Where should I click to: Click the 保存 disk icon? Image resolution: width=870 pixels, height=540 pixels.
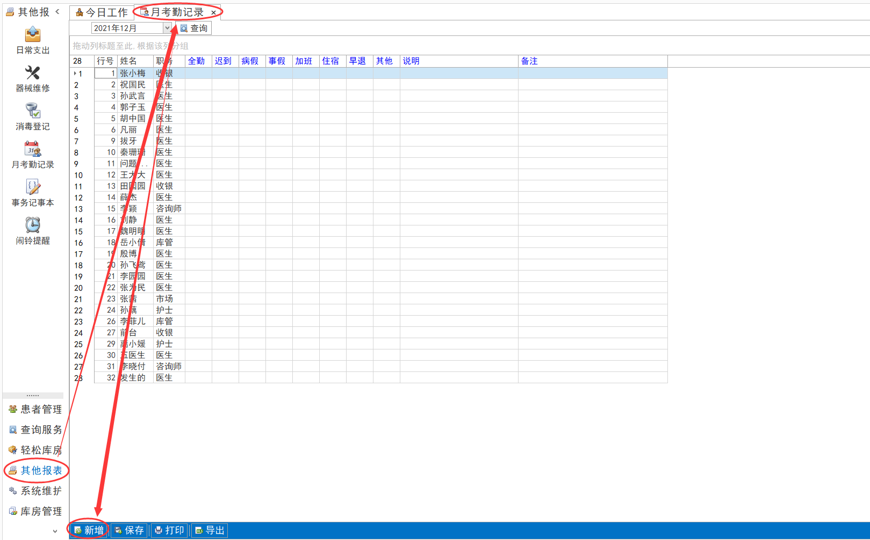coord(118,530)
